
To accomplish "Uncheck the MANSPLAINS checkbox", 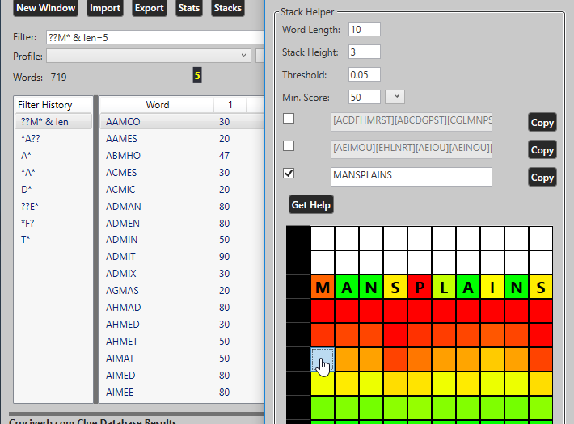I will point(289,174).
